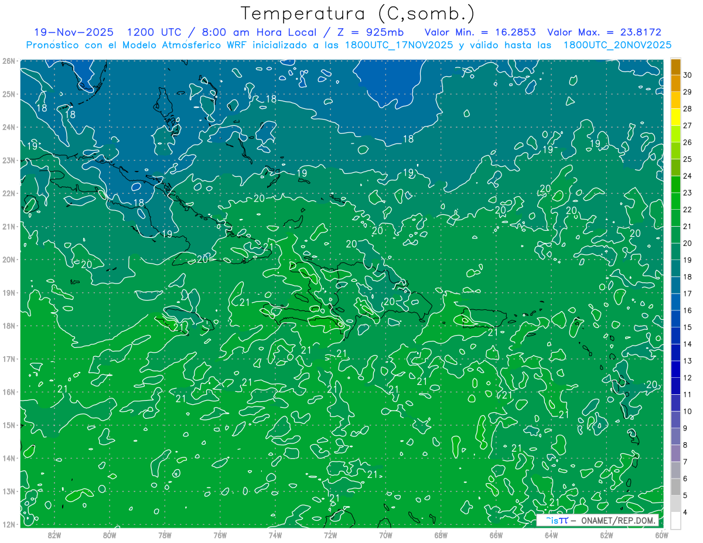The height and width of the screenshot is (543, 703).
Task: Click the '78W' longitude label
Action: coord(165,535)
